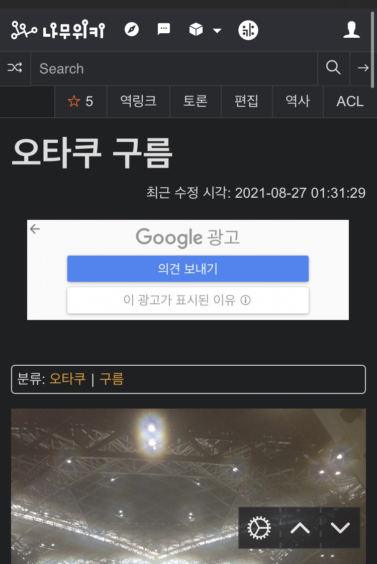Expand the dropdown arrow beside the cube
The image size is (377, 564).
tap(217, 31)
